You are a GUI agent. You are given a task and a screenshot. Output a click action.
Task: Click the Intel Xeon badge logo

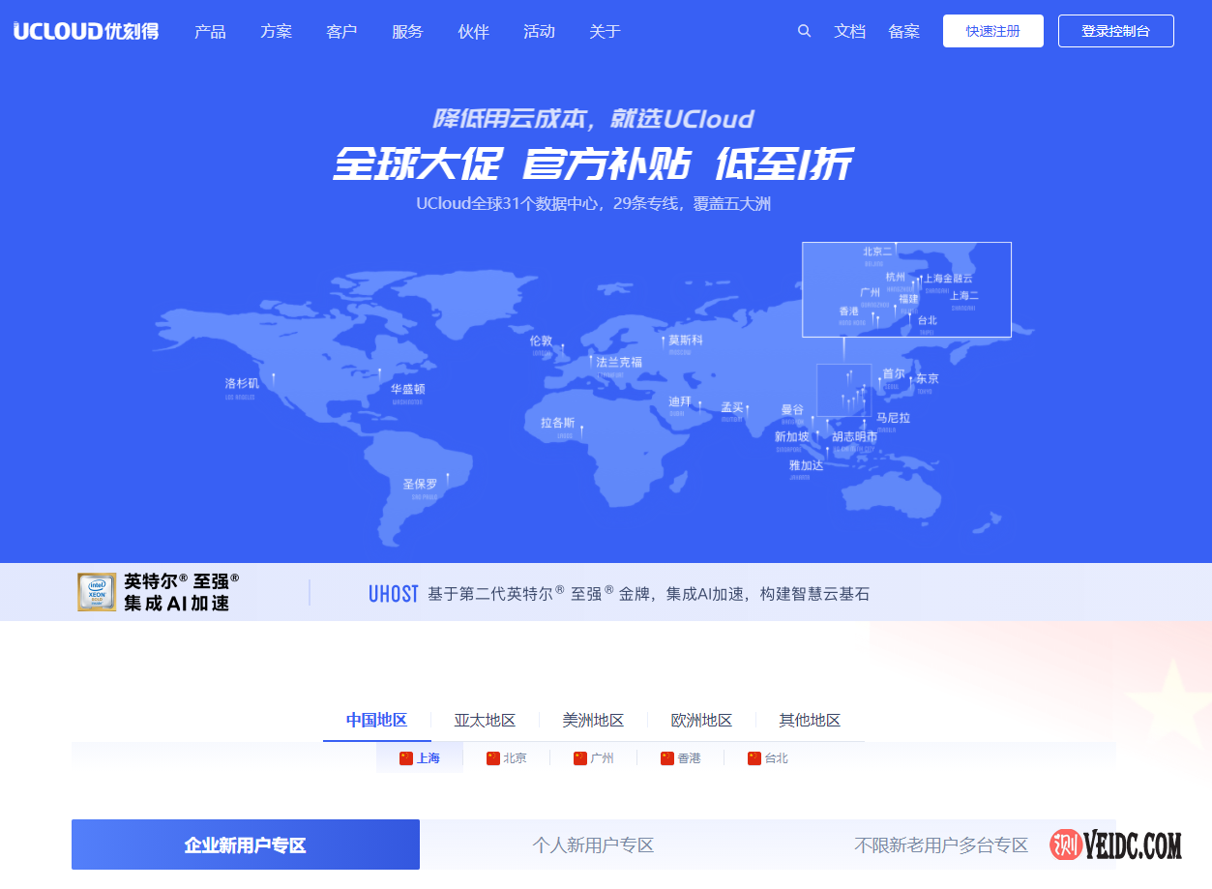tap(96, 591)
